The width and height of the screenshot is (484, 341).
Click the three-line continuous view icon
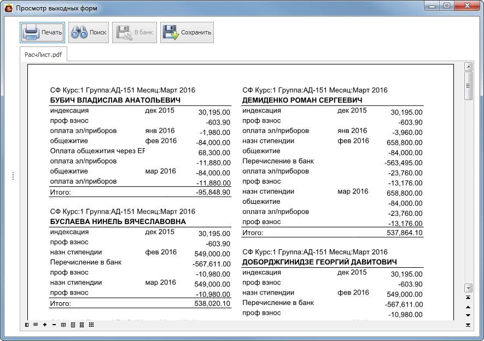coord(36,325)
